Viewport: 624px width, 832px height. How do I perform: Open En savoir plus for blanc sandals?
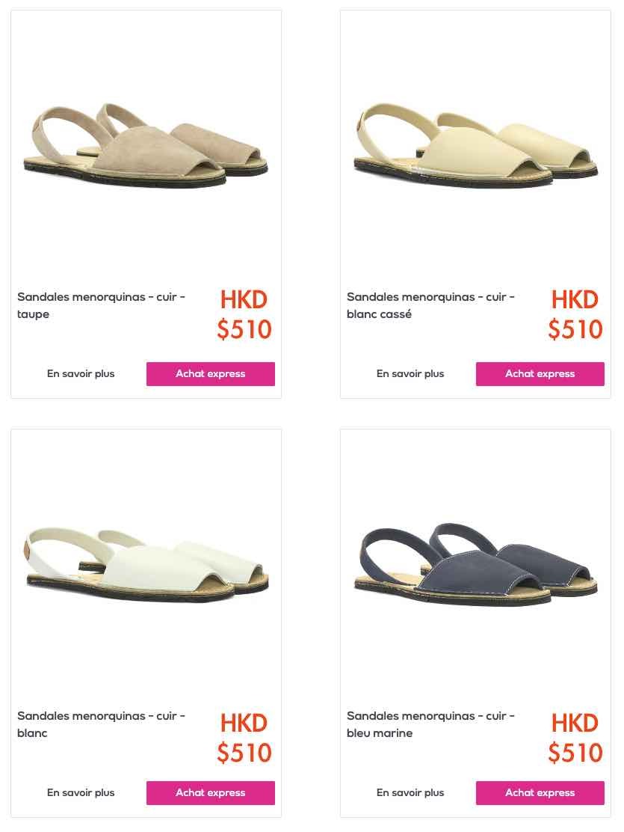pyautogui.click(x=81, y=793)
